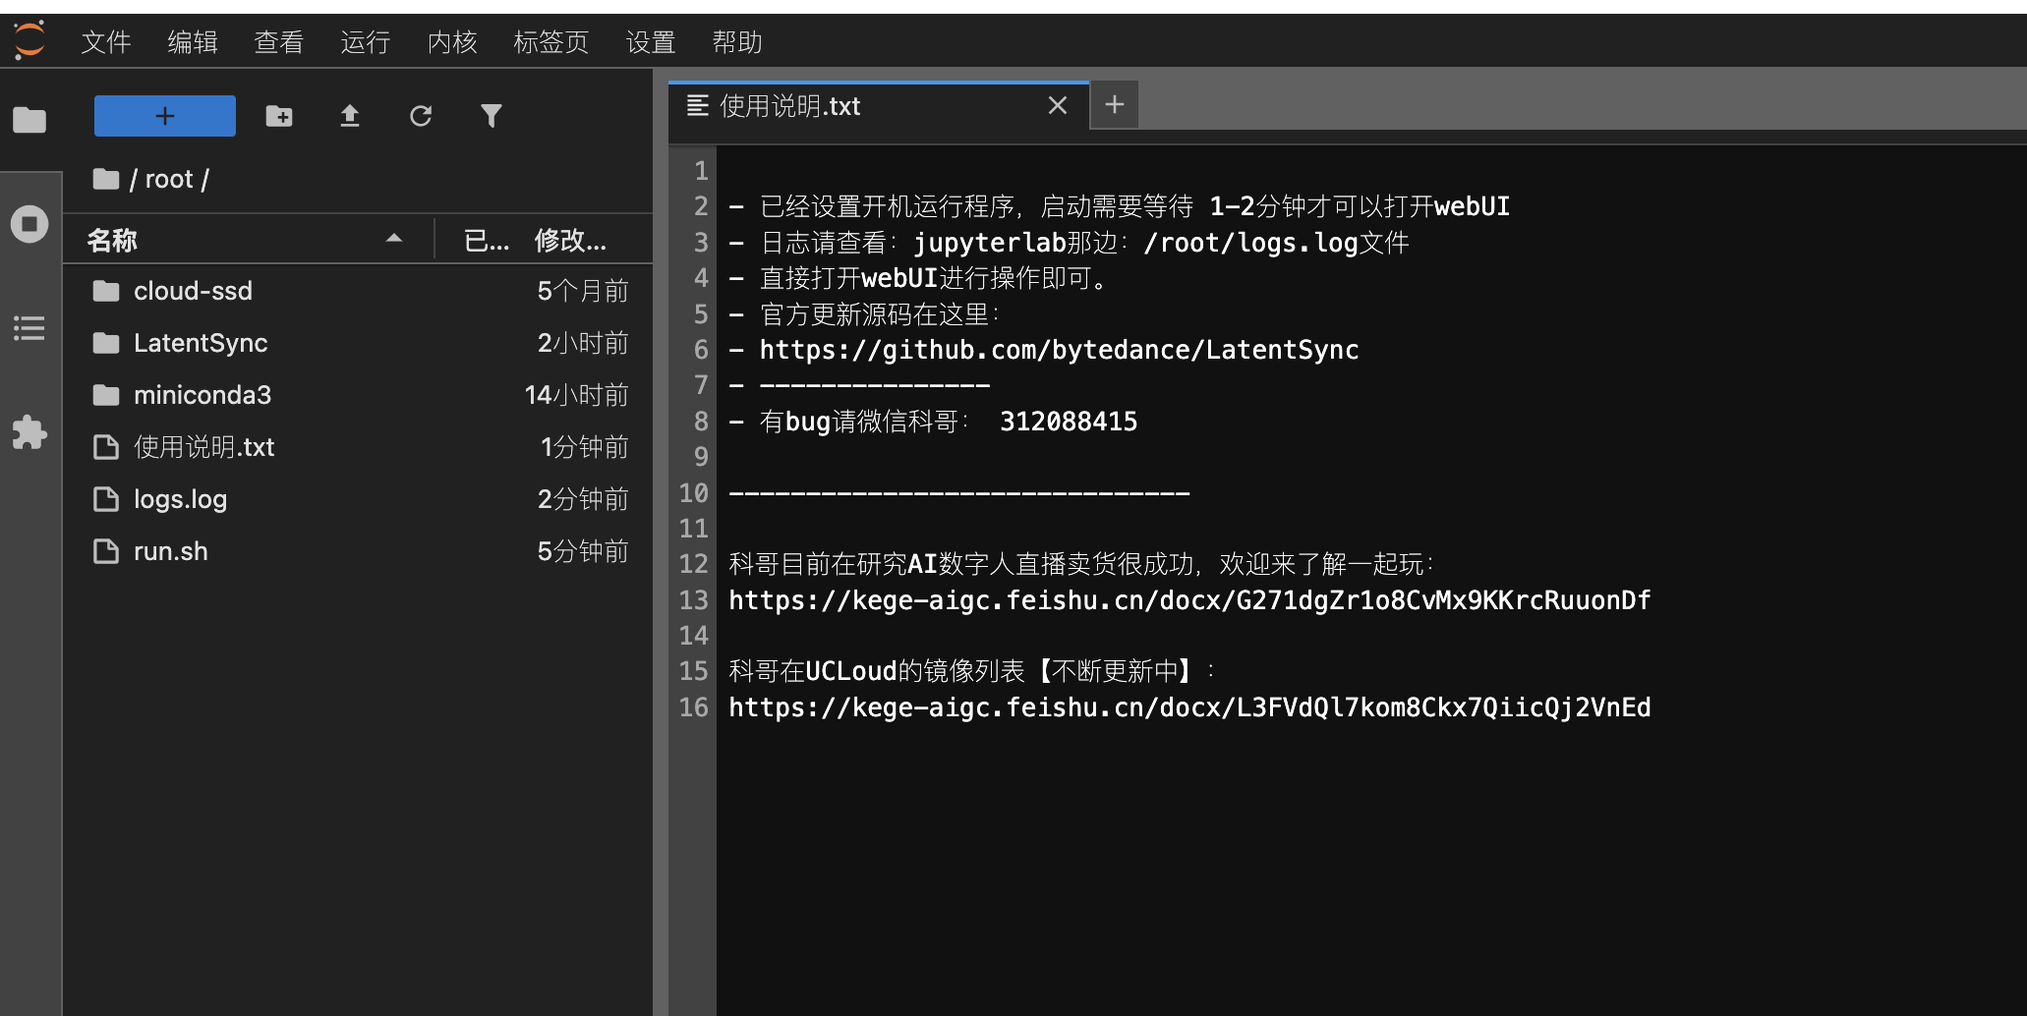Open the file browser sidebar panel
Viewport: 2027px width, 1016px height.
tap(29, 120)
